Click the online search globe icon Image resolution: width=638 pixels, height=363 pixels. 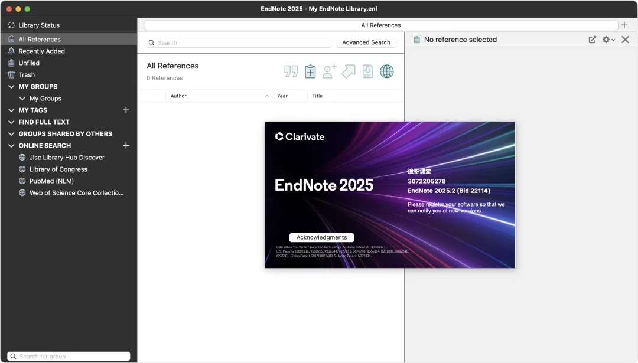[386, 71]
